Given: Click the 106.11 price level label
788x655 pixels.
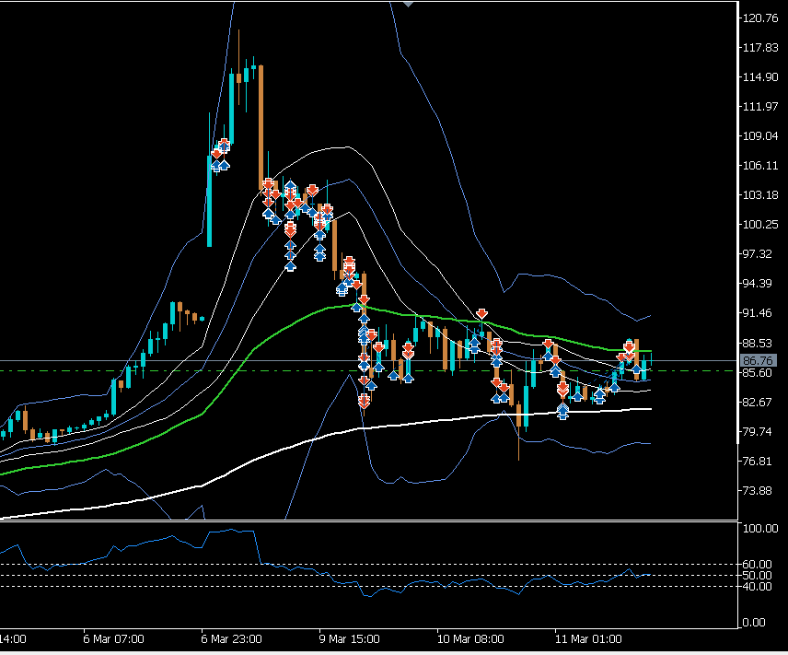Looking at the screenshot, I should pos(760,166).
